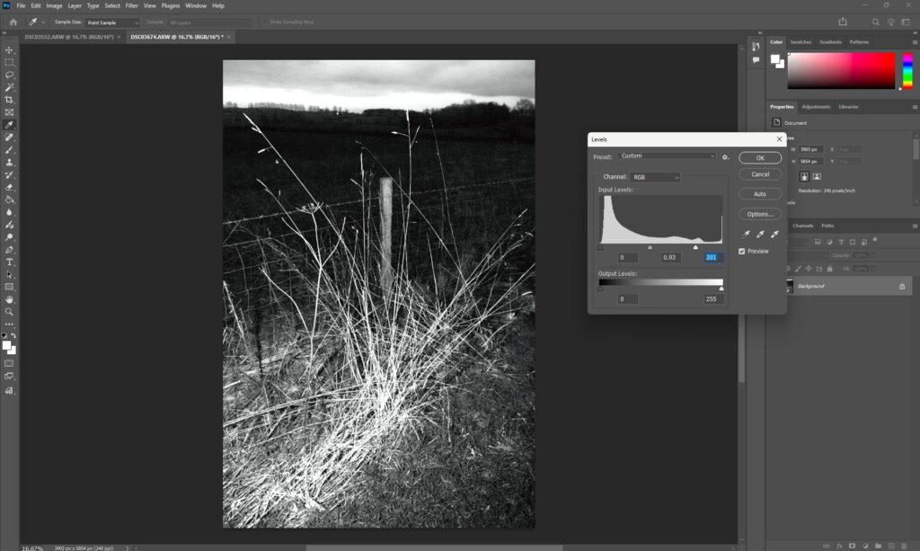This screenshot has width=920, height=551.
Task: Open the Preset dropdown showing Custom
Action: tap(666, 156)
